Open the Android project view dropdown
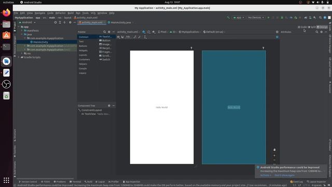The image size is (332, 187). point(27,22)
